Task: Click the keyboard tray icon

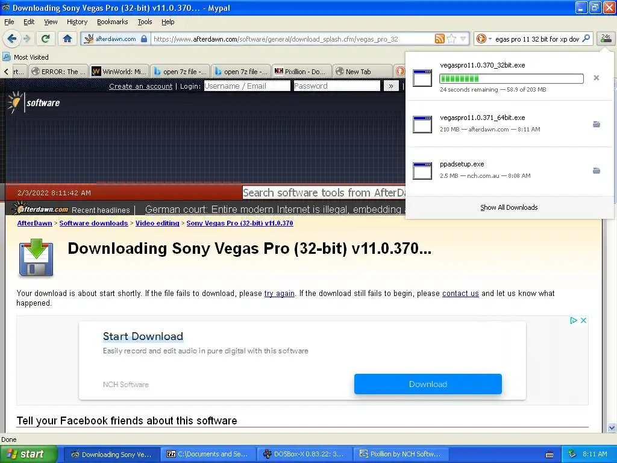Action: click(x=550, y=455)
